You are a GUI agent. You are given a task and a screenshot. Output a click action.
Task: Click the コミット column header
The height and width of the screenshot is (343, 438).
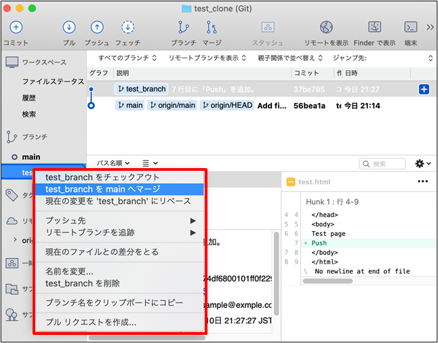tap(313, 73)
